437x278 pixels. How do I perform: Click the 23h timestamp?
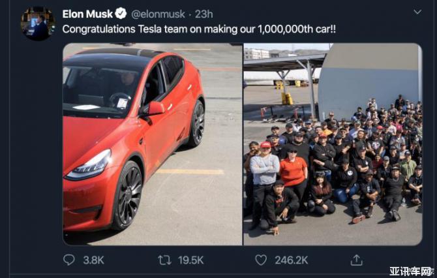(x=203, y=13)
